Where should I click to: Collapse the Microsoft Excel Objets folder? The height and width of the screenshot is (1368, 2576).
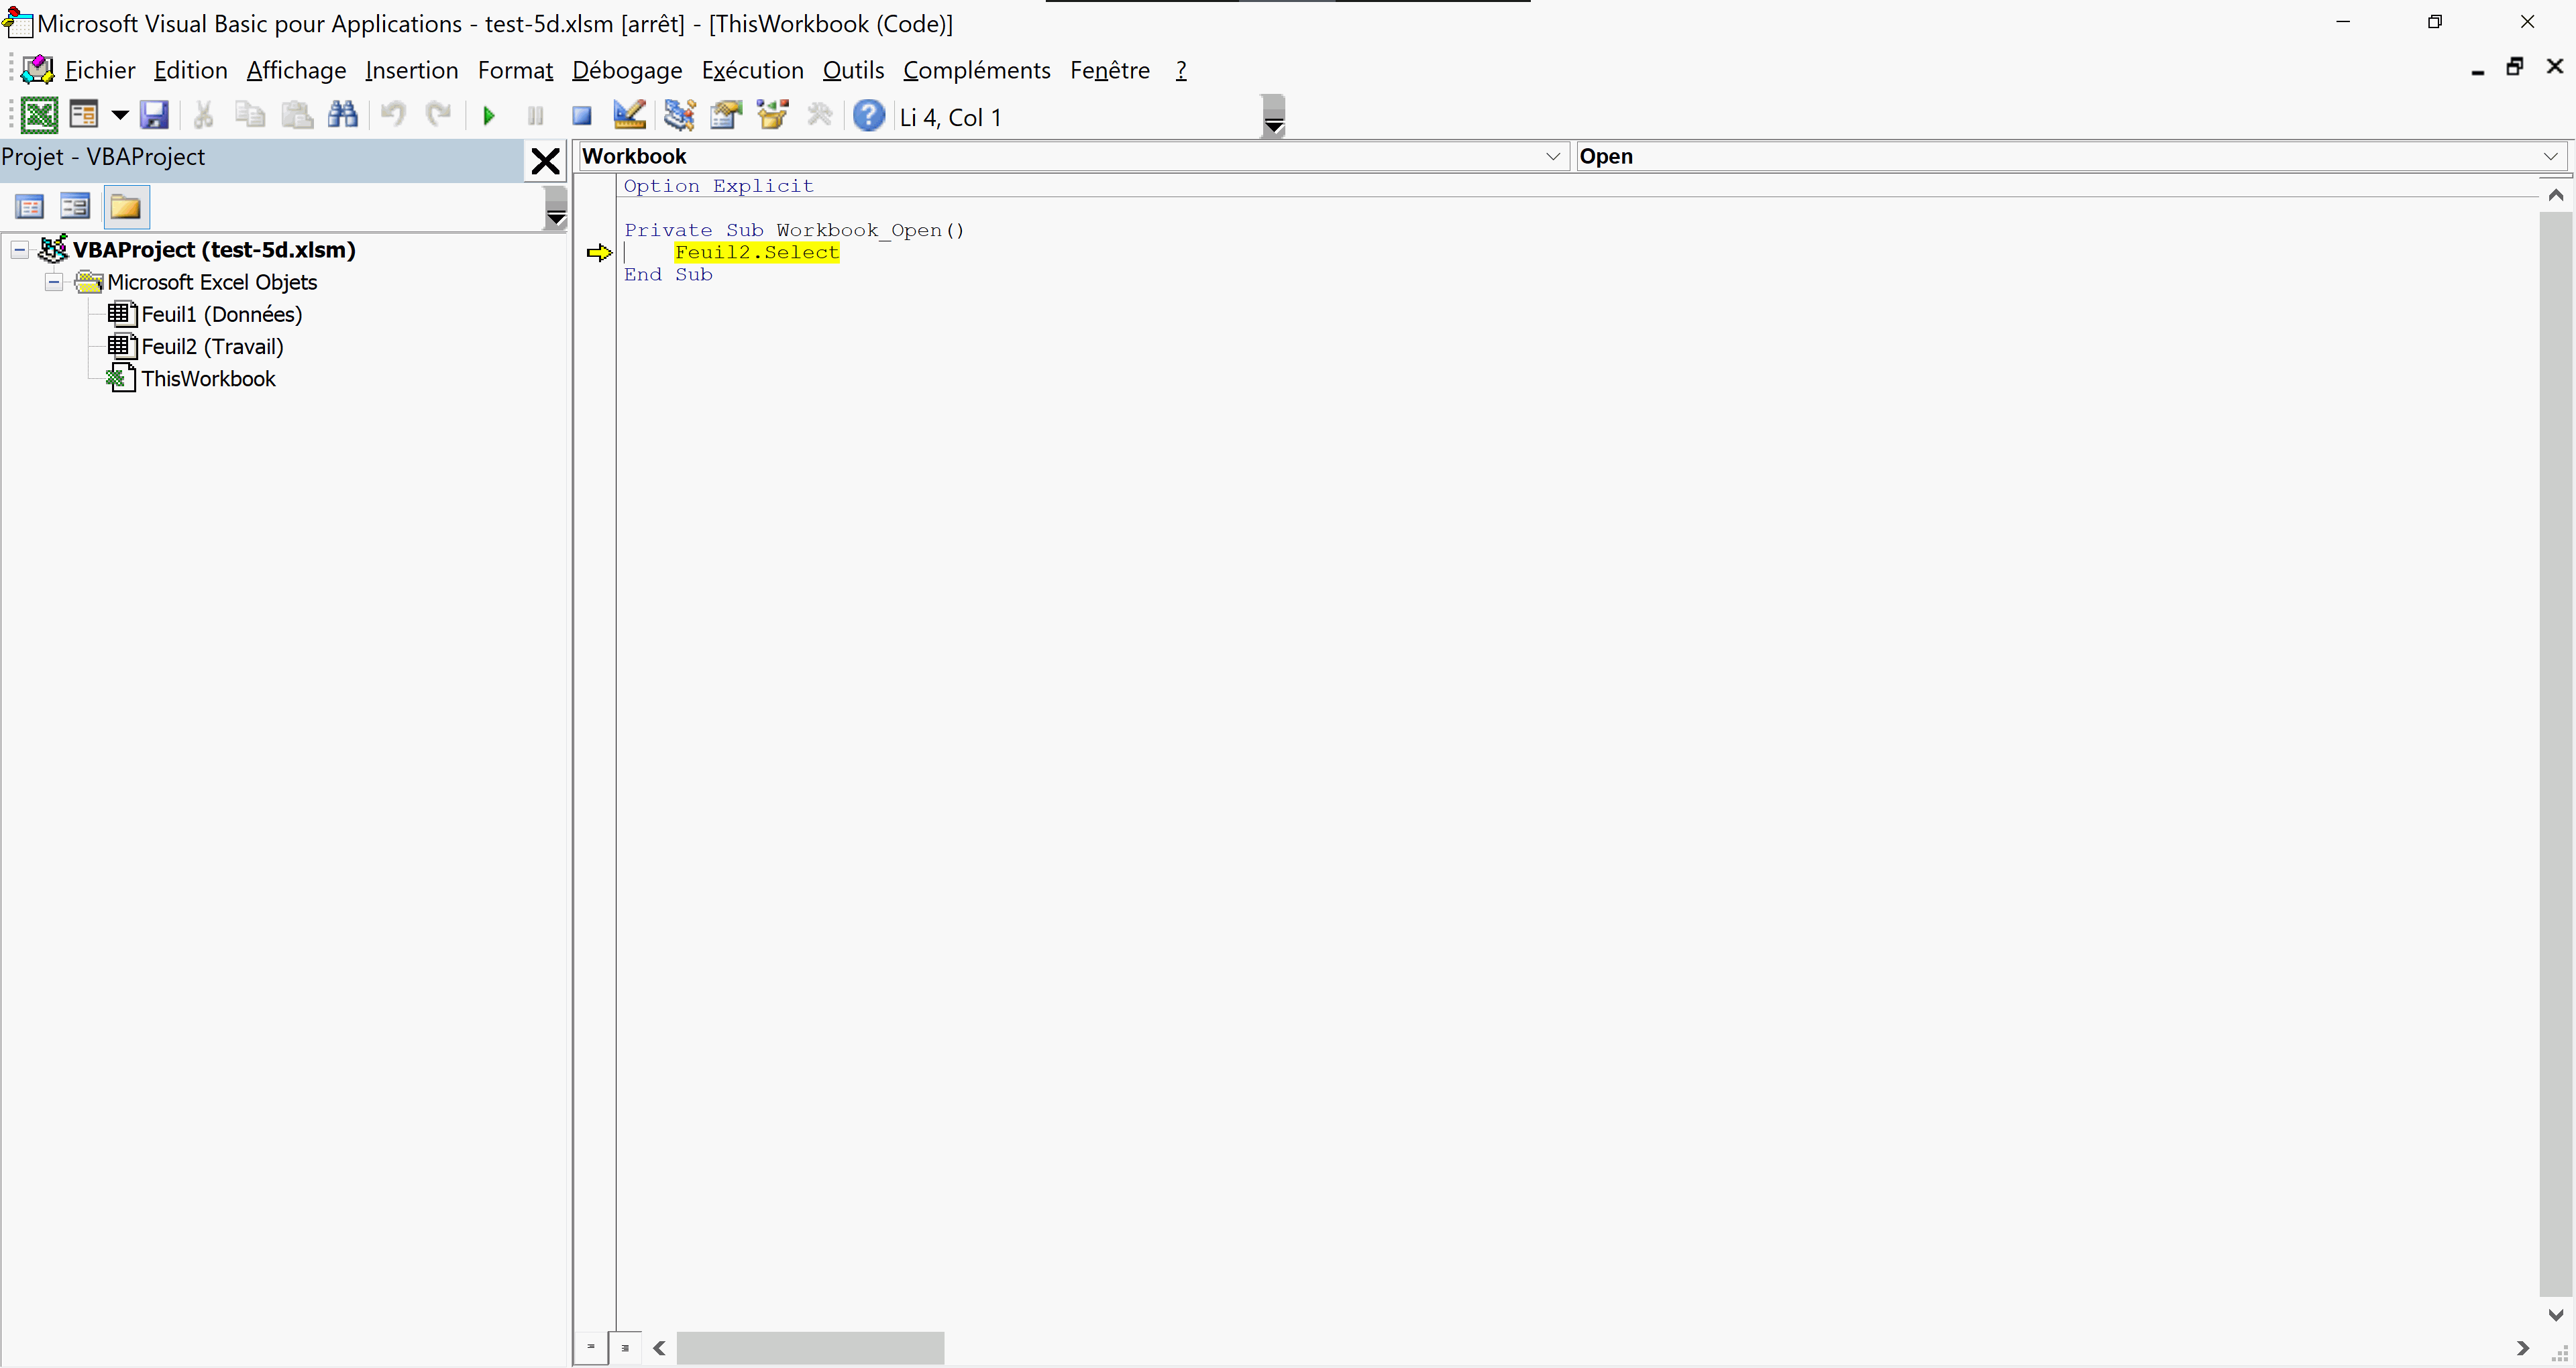(x=54, y=282)
